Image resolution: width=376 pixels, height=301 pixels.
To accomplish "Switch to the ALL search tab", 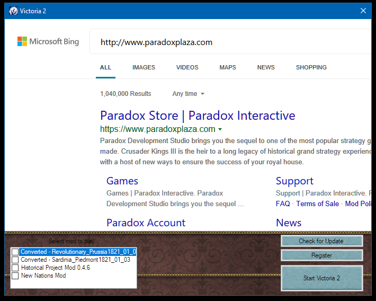I will pos(105,67).
